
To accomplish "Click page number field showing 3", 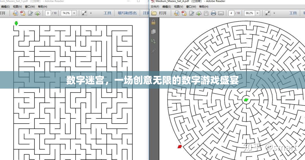I will 48,13.
